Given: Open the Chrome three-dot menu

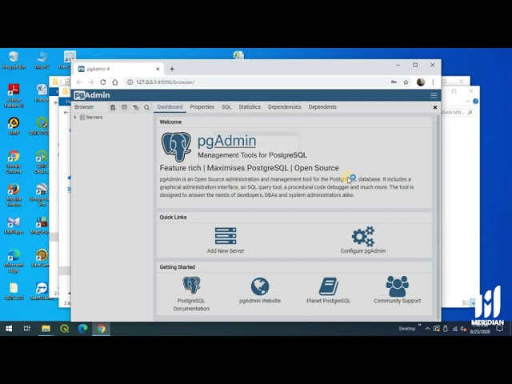Looking at the screenshot, I should tap(433, 82).
